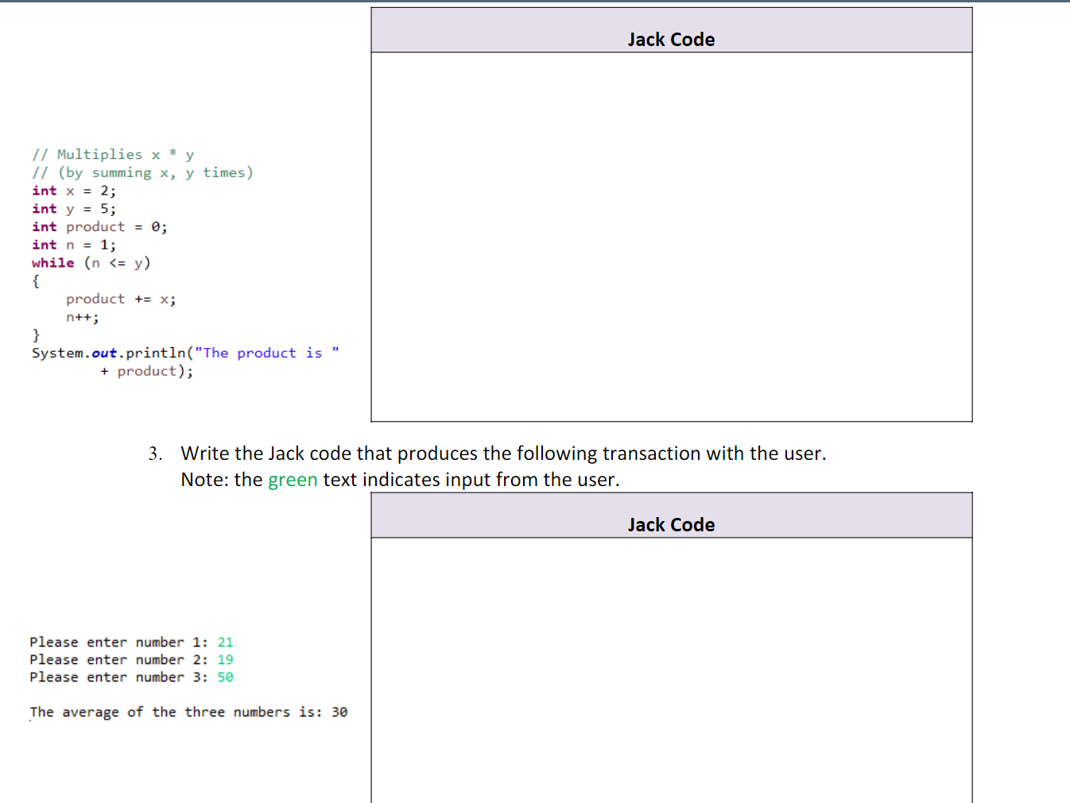The height and width of the screenshot is (803, 1070).
Task: Click the green input value "21"
Action: pyautogui.click(x=226, y=642)
